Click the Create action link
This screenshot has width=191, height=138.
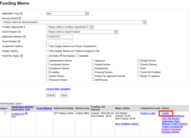[165, 113]
